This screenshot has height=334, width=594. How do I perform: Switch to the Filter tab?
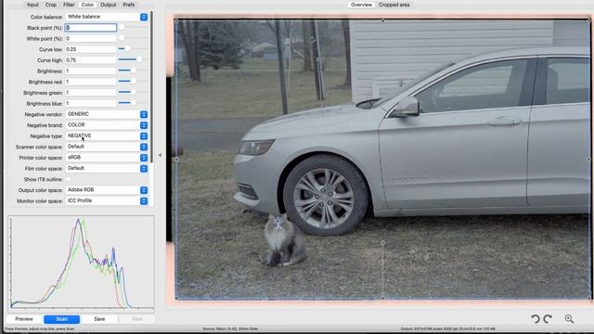(x=69, y=5)
